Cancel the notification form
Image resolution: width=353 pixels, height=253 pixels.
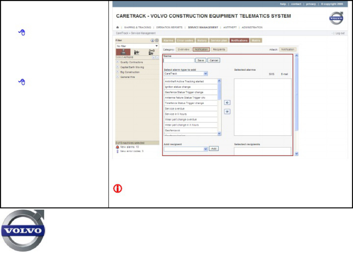click(x=214, y=60)
